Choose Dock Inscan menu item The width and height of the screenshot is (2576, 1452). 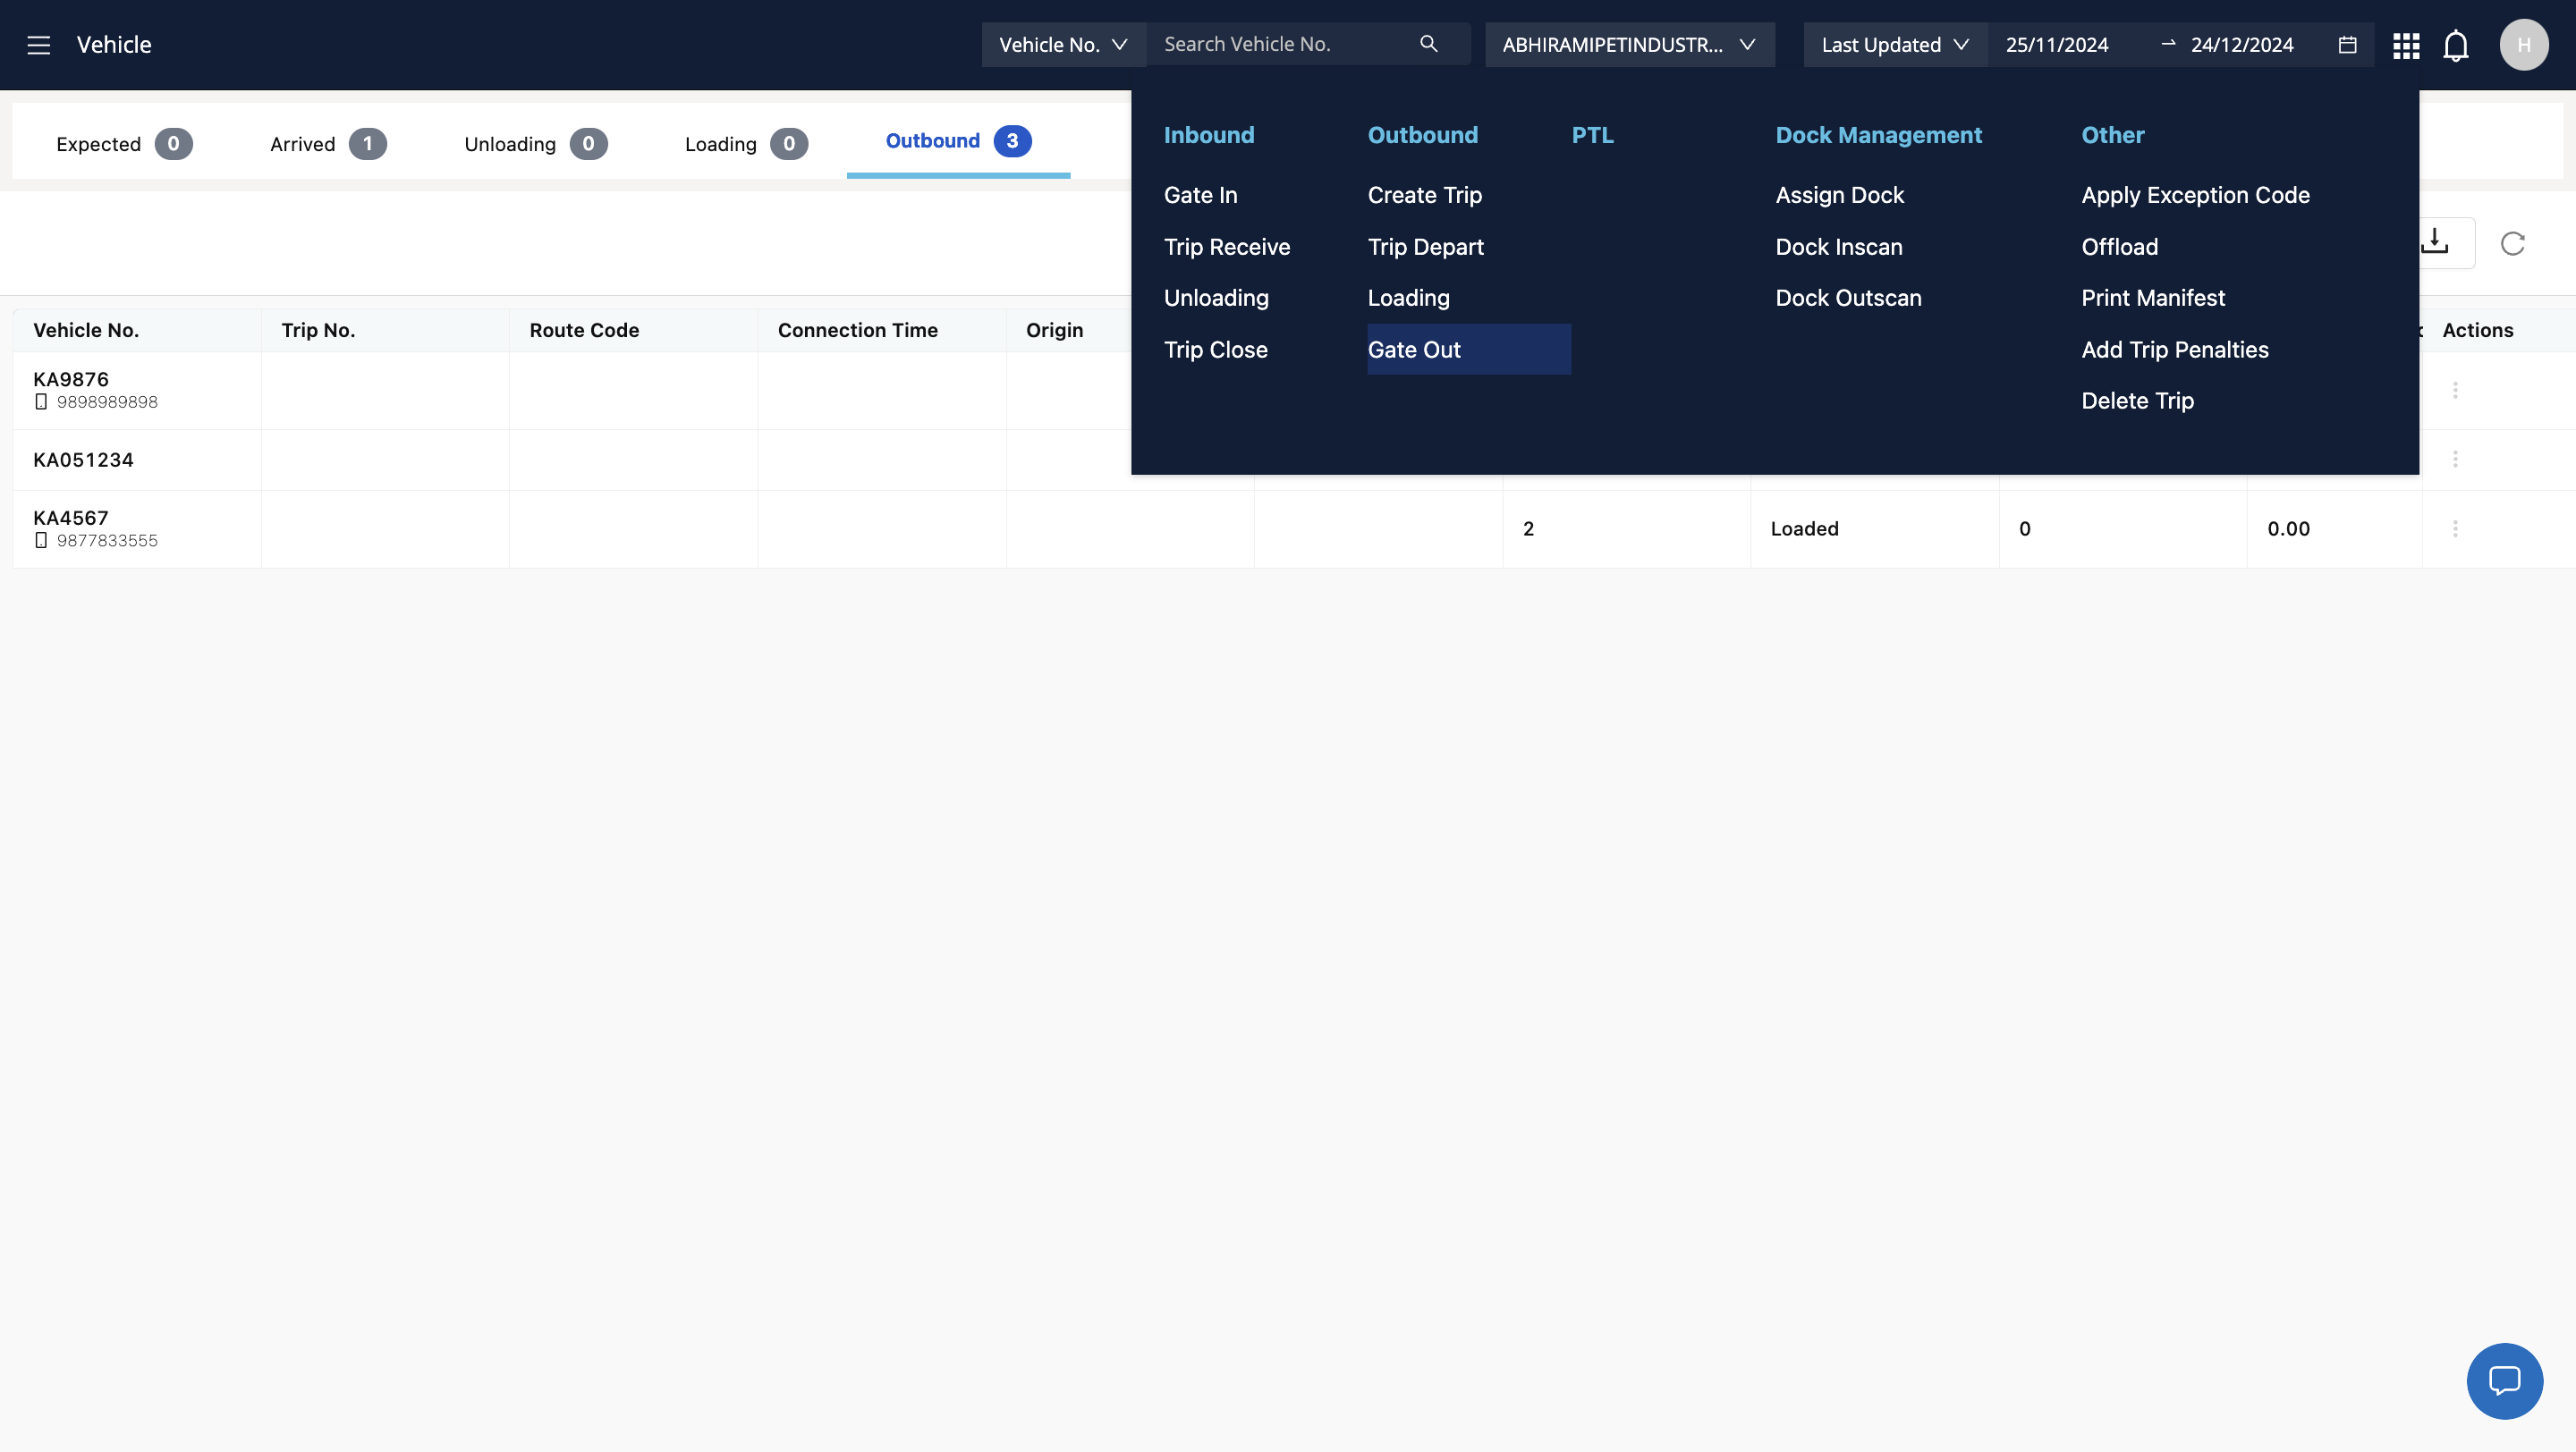click(x=1838, y=247)
